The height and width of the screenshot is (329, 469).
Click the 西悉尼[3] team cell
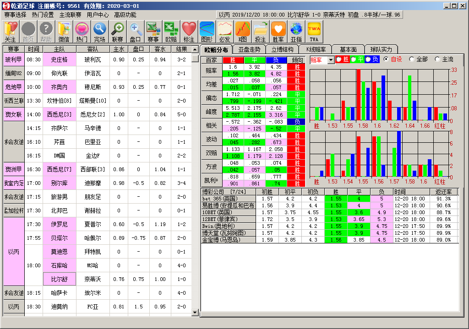pyautogui.click(x=60, y=114)
